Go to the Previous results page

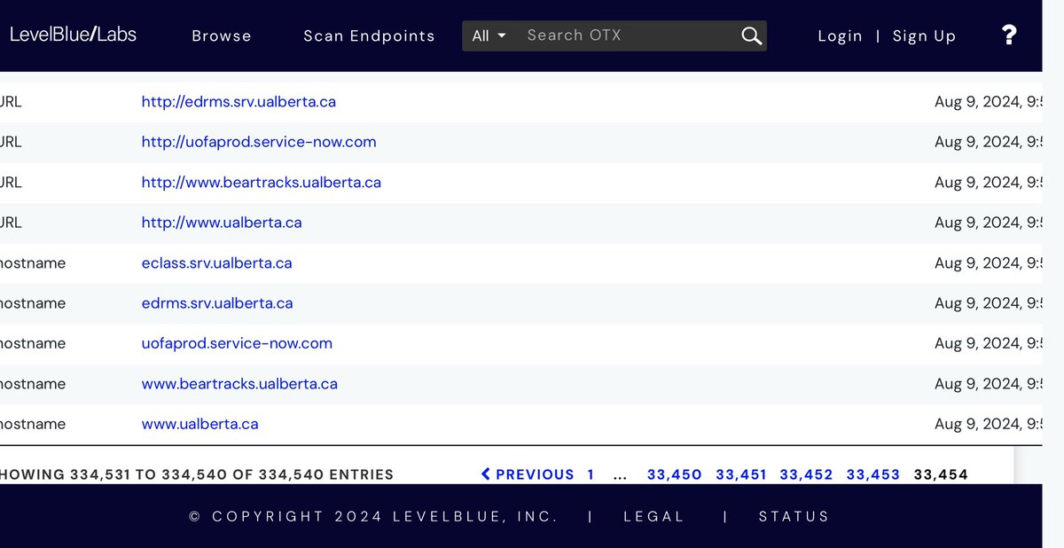coord(528,474)
